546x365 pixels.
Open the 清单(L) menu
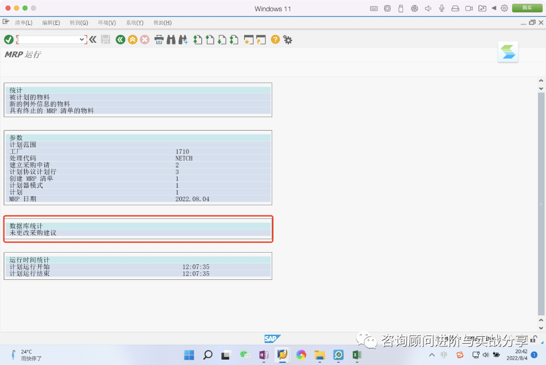[24, 22]
